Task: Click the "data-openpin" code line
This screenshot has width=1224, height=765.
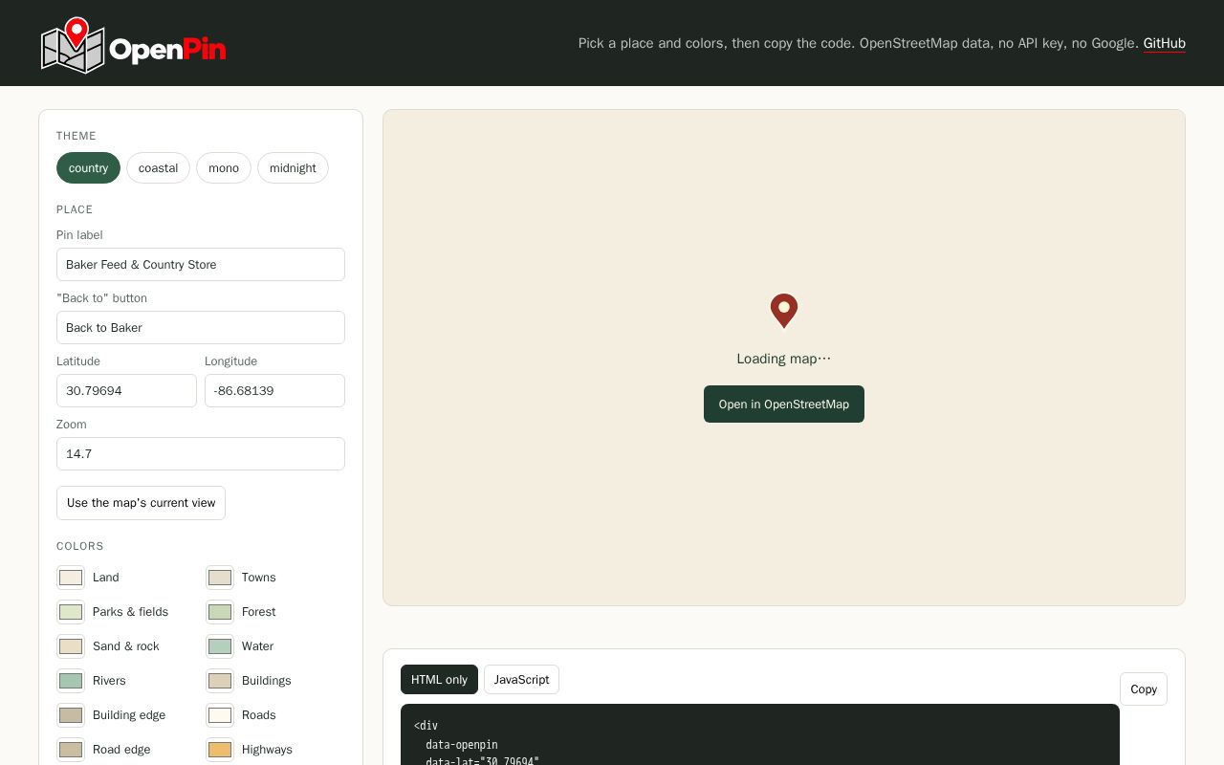Action: 462,744
